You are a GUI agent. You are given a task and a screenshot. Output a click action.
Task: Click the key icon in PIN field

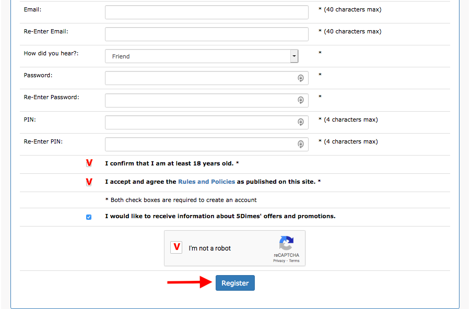[300, 122]
